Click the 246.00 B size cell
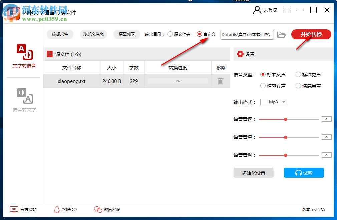The width and height of the screenshot is (337, 220). point(112,81)
